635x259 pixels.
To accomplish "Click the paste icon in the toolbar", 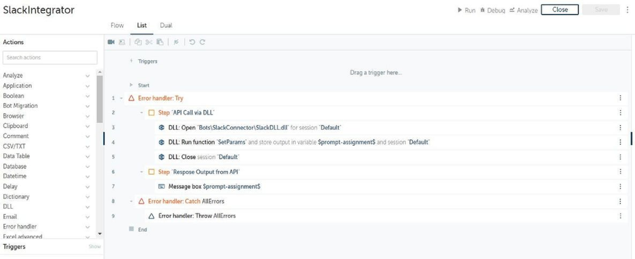I will pos(160,42).
